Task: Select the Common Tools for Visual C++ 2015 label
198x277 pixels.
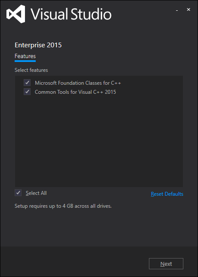Action: click(75, 92)
